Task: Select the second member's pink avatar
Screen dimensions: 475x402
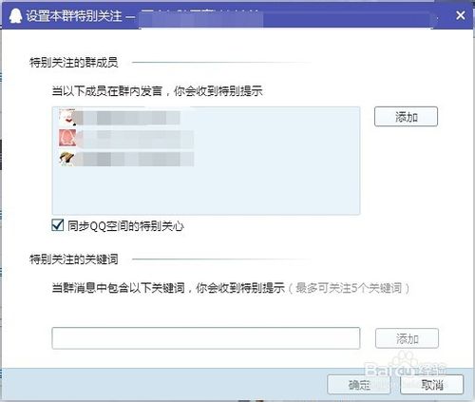Action: (x=67, y=138)
